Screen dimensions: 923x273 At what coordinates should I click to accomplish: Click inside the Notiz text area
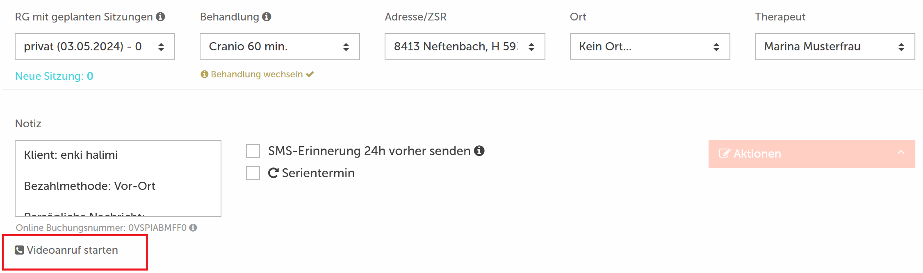click(x=118, y=178)
